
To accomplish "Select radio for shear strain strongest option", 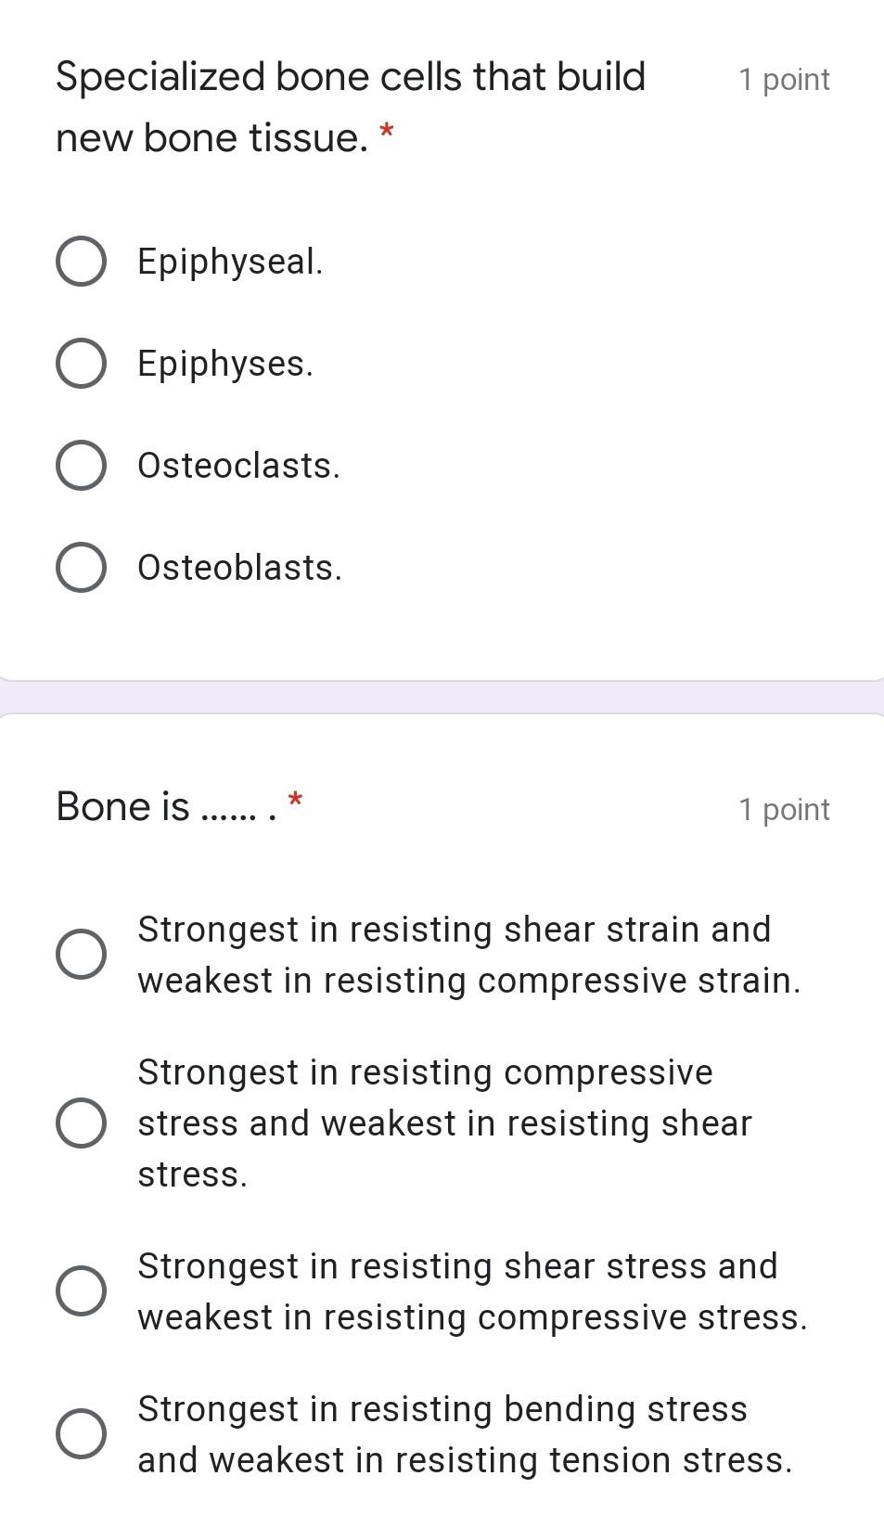I will (81, 955).
